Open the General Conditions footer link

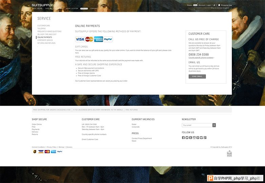[38, 147]
